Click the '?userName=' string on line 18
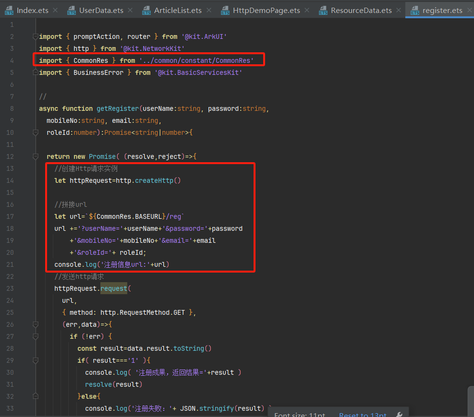This screenshot has width=474, height=417. tap(100, 228)
